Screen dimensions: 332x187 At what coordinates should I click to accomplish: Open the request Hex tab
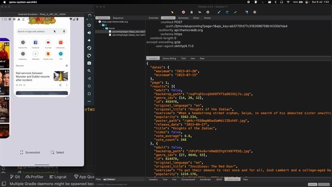point(192,58)
